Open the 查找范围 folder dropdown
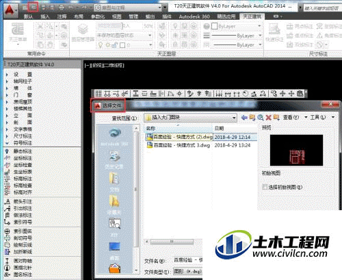Screen dimensions: 342x280 point(191,118)
